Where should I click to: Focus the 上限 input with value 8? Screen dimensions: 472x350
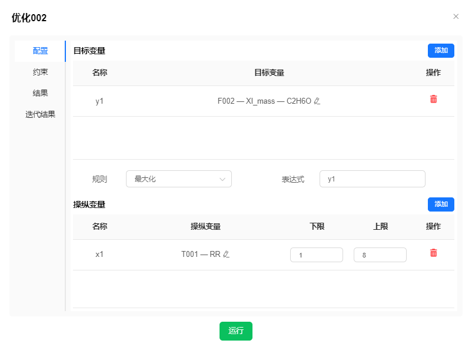[x=380, y=255]
